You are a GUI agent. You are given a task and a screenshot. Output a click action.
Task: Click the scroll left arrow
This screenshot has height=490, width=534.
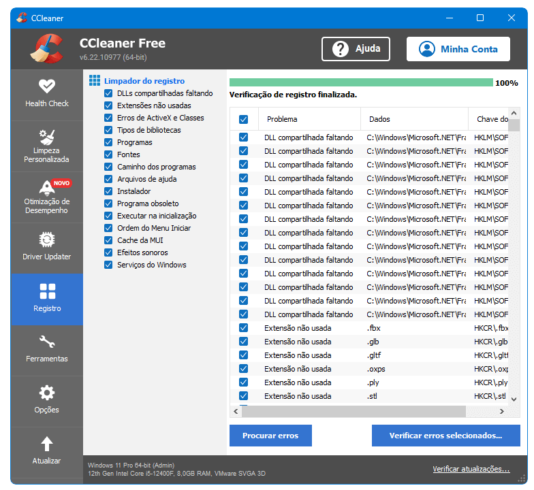(236, 411)
